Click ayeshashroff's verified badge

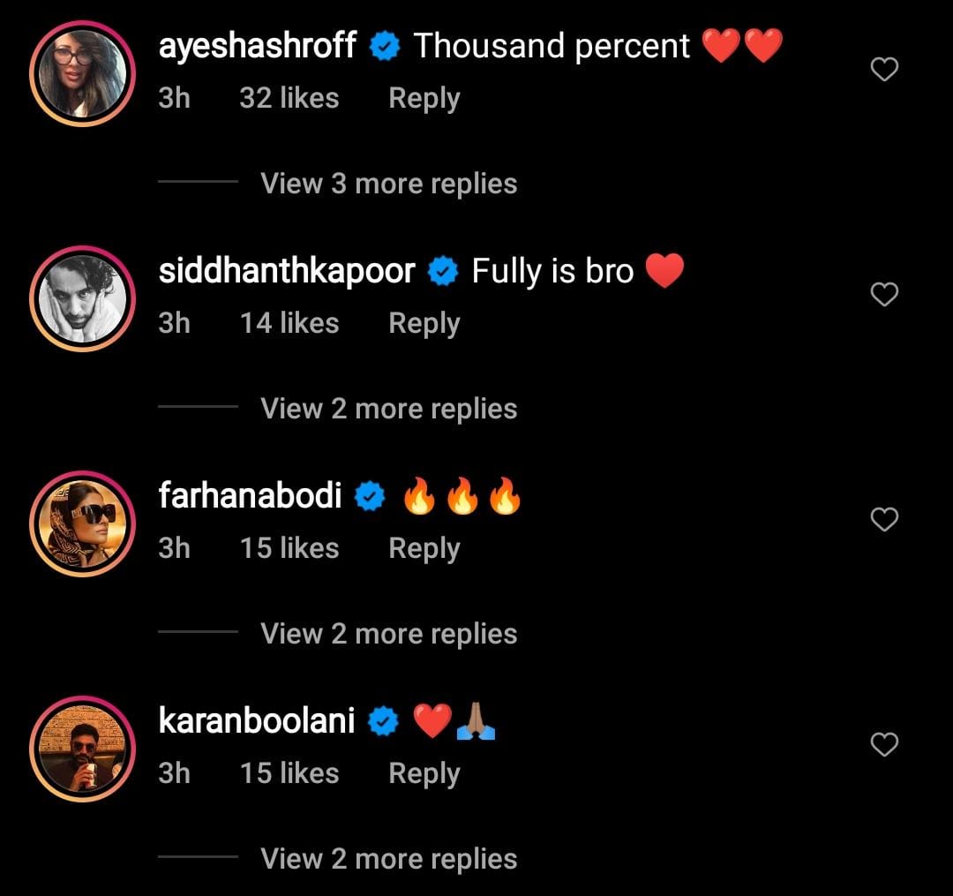coord(385,45)
